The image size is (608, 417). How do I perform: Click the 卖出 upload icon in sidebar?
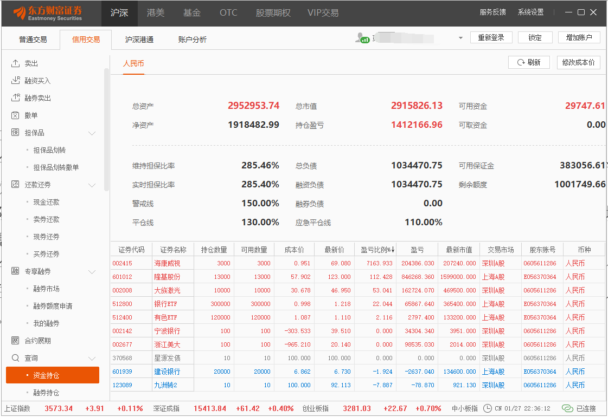[16, 63]
